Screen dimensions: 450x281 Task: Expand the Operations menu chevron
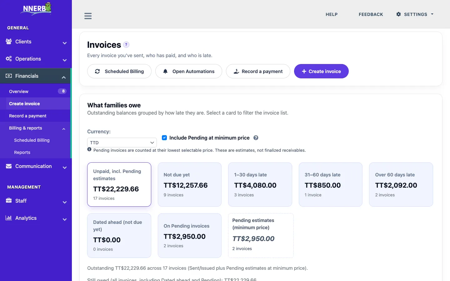(65, 60)
